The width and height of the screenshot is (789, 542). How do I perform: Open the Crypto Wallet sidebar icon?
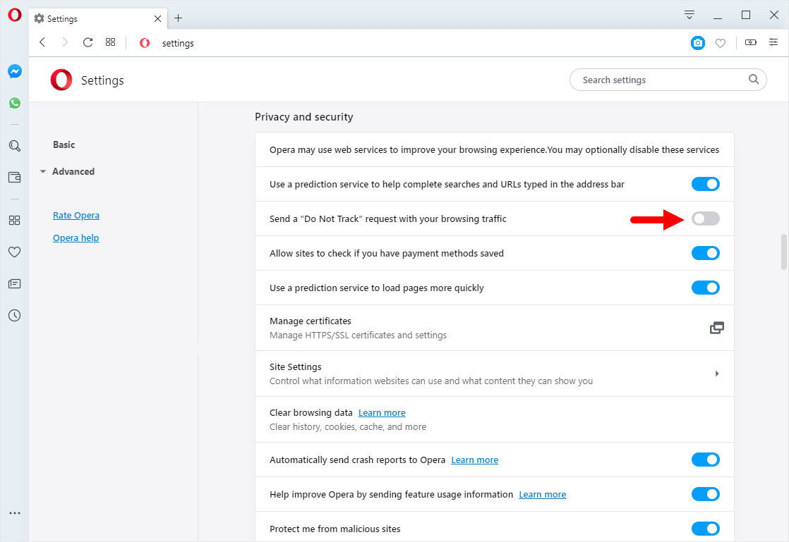pos(15,178)
